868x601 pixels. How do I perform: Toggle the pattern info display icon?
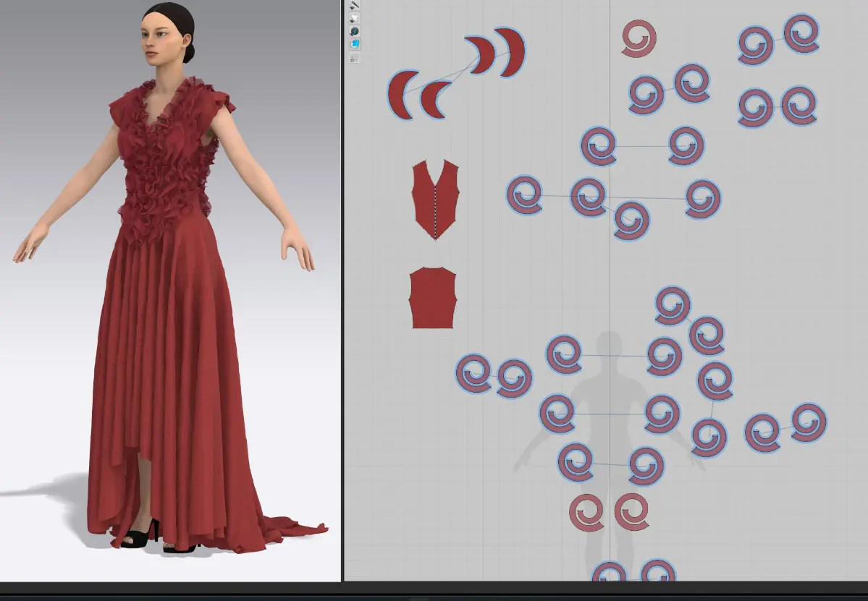coord(355,31)
